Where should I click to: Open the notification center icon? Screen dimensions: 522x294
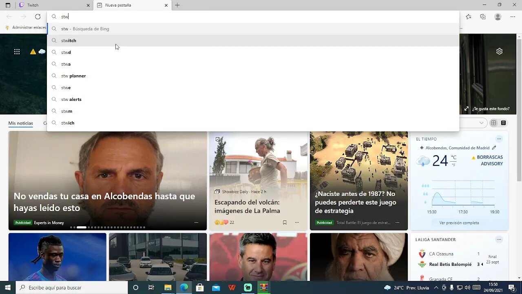point(511,287)
